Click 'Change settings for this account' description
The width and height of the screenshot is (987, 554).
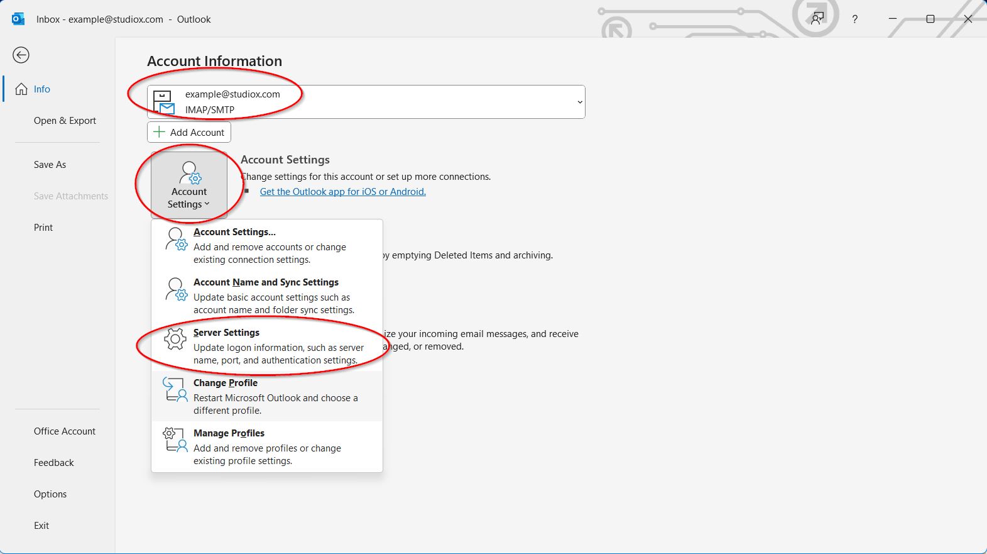pyautogui.click(x=366, y=177)
